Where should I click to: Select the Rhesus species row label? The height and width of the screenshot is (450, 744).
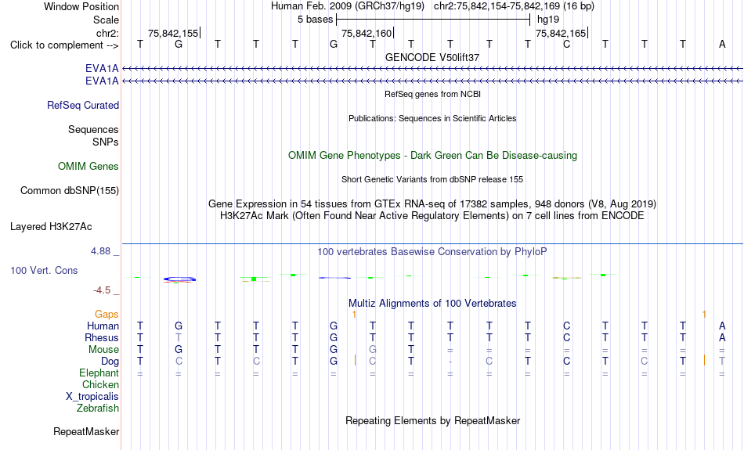pos(102,337)
